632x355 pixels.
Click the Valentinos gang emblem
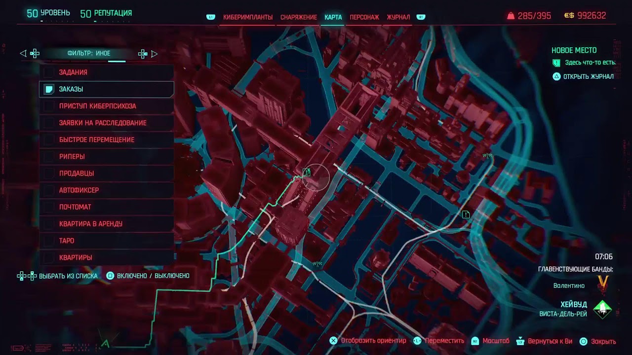click(x=602, y=282)
